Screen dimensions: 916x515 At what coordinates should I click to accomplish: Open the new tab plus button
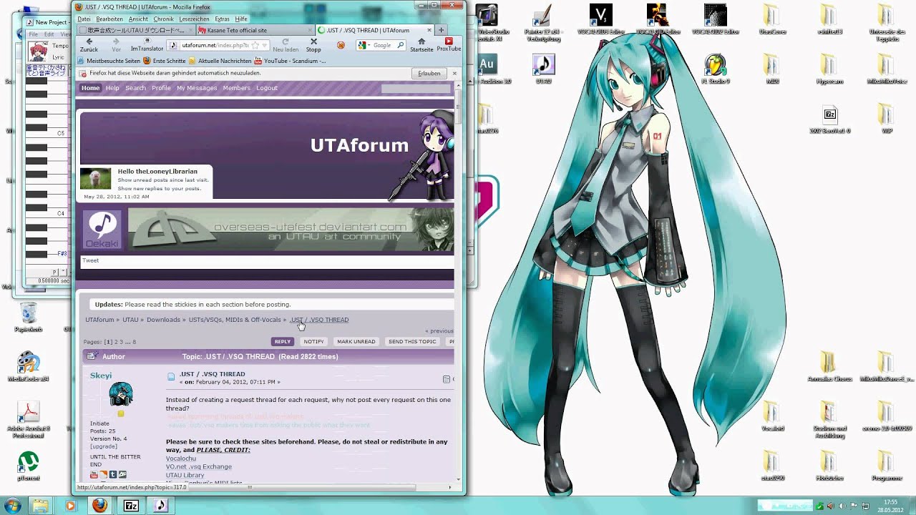point(442,30)
